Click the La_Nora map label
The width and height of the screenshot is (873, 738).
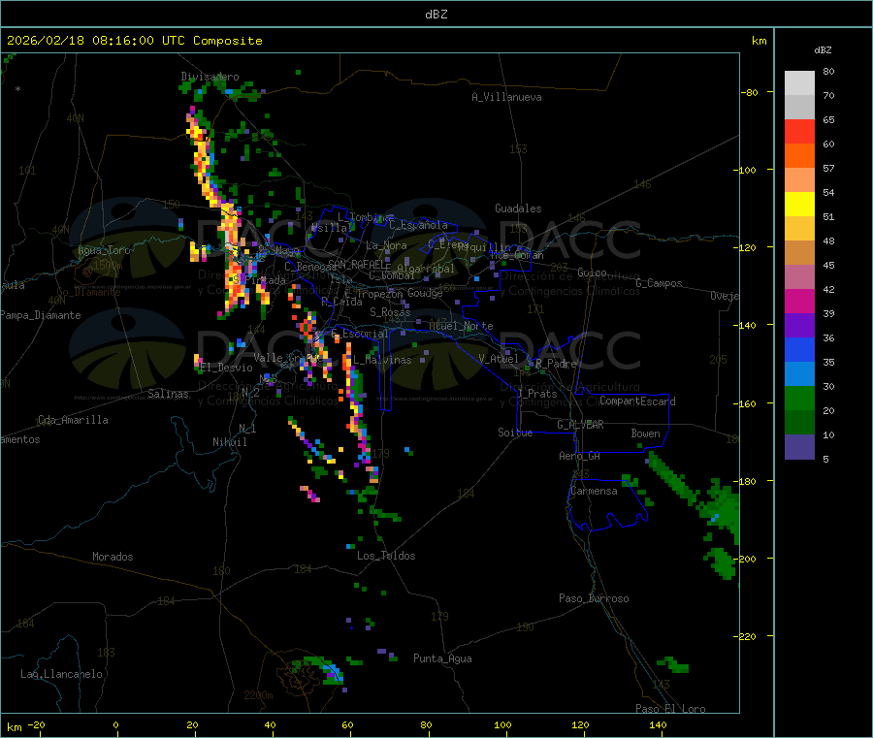pos(386,245)
